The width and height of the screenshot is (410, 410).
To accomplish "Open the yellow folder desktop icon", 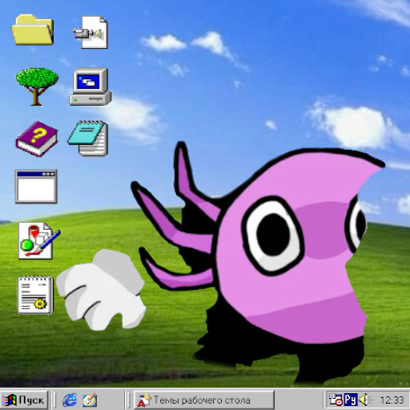I will click(x=33, y=30).
